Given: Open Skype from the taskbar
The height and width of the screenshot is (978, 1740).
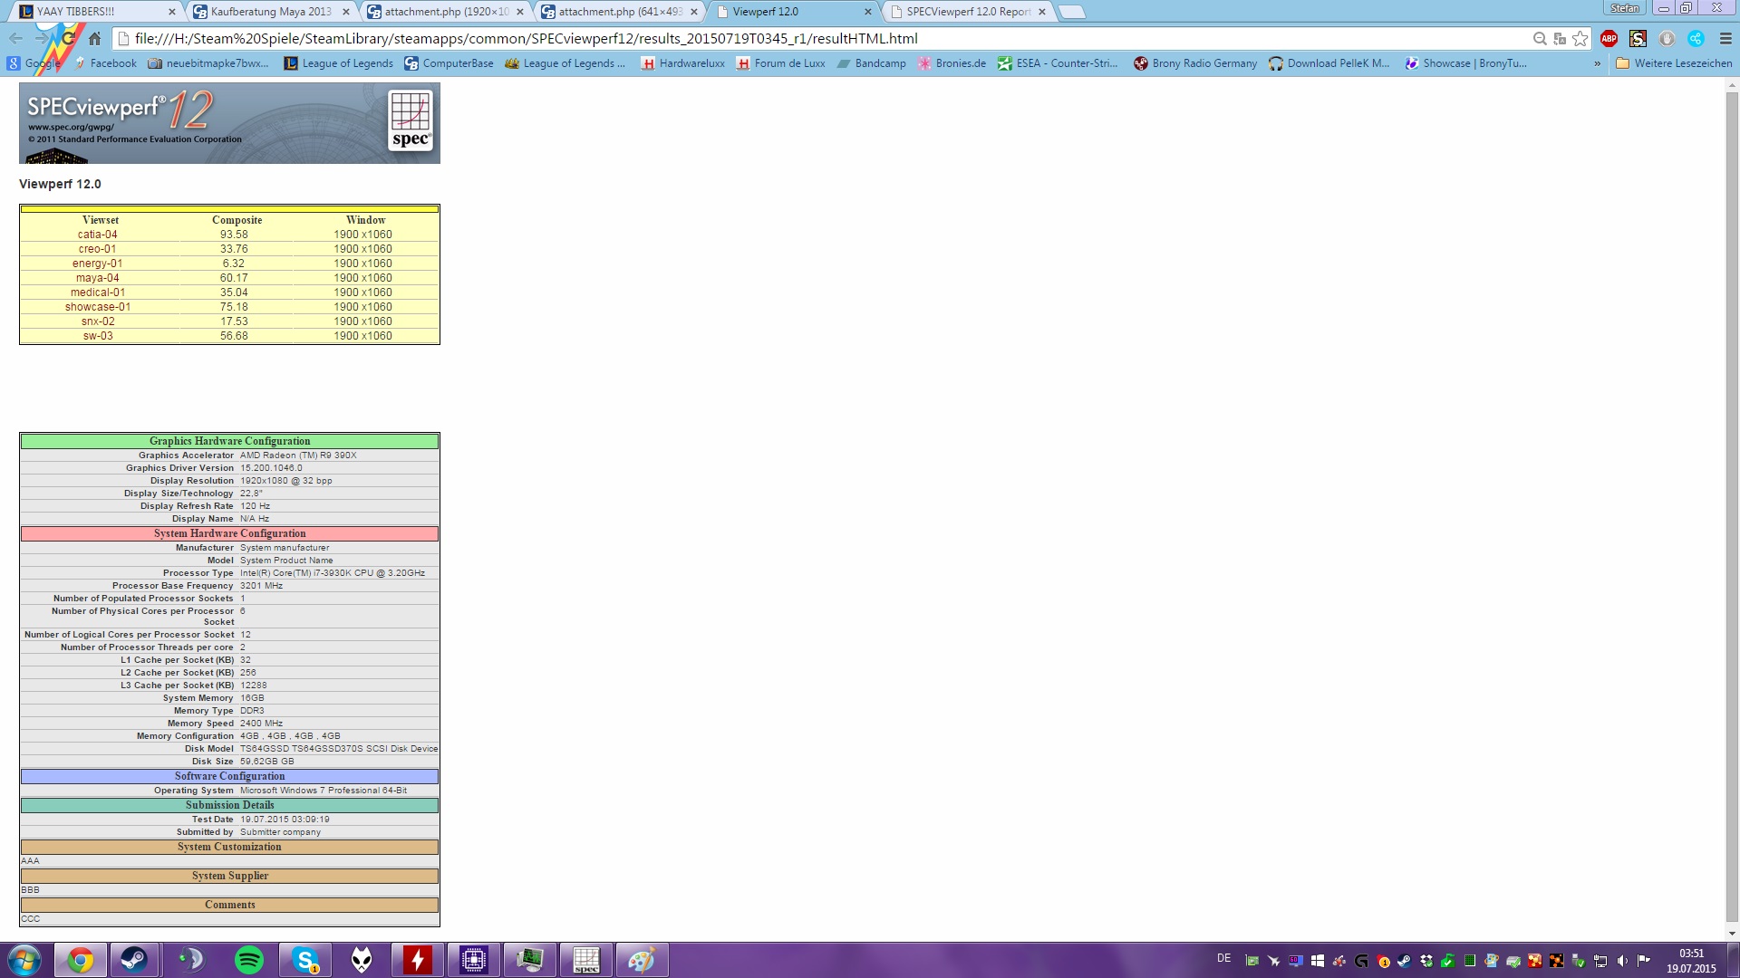Looking at the screenshot, I should pos(305,960).
